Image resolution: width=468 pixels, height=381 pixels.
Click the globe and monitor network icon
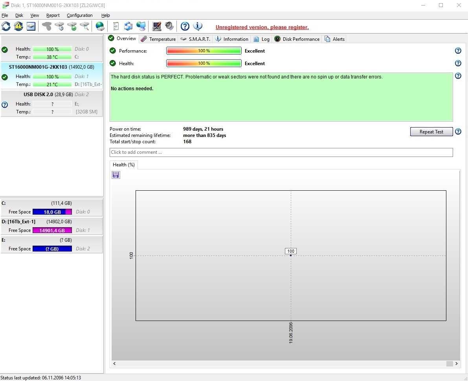[141, 27]
